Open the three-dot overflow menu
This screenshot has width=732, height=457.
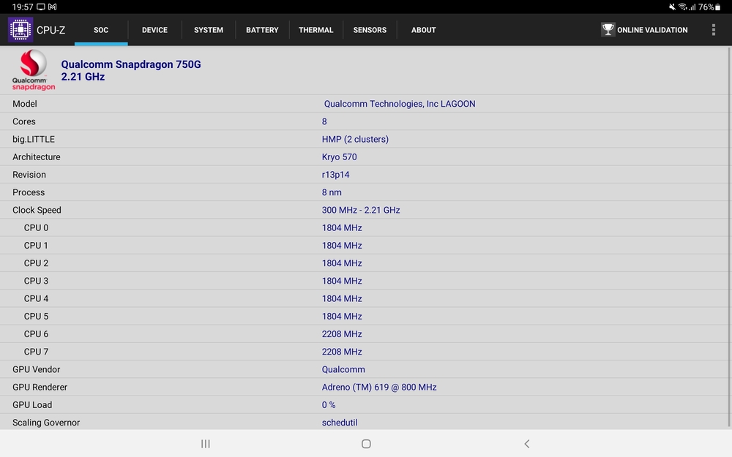(713, 30)
